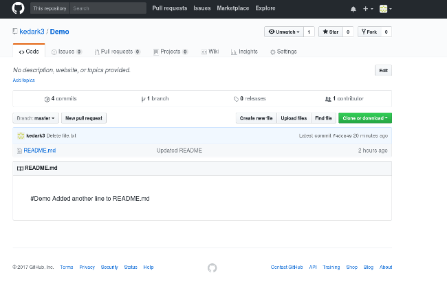Click the README.md file icon
447x297 pixels.
19,151
